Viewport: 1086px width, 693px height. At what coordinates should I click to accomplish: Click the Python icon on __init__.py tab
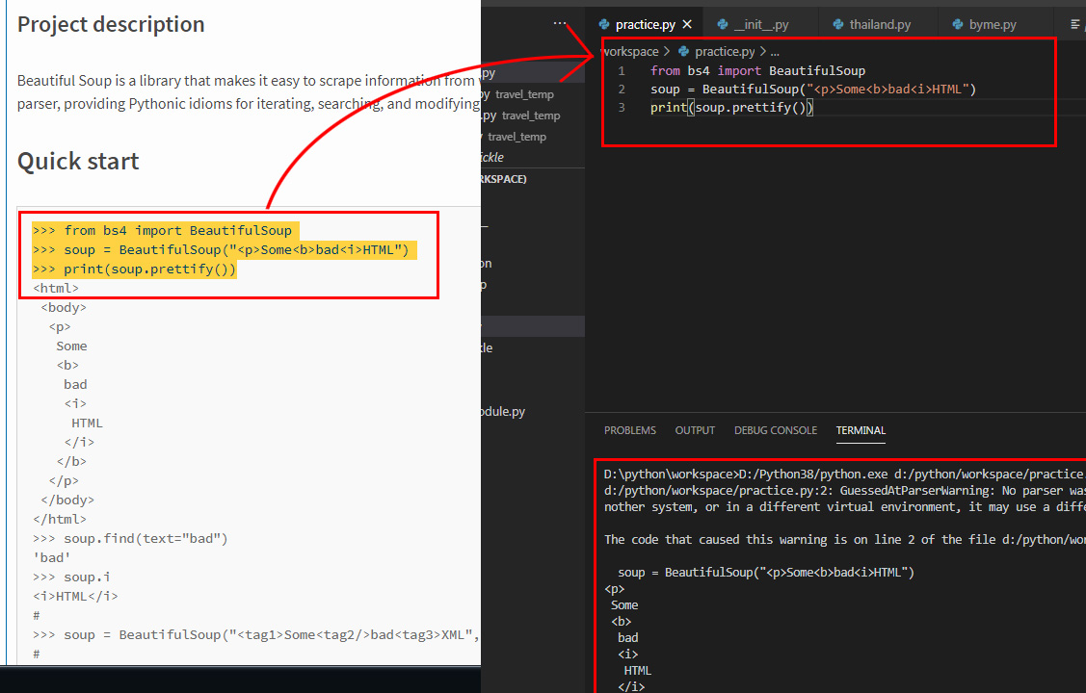pyautogui.click(x=723, y=24)
